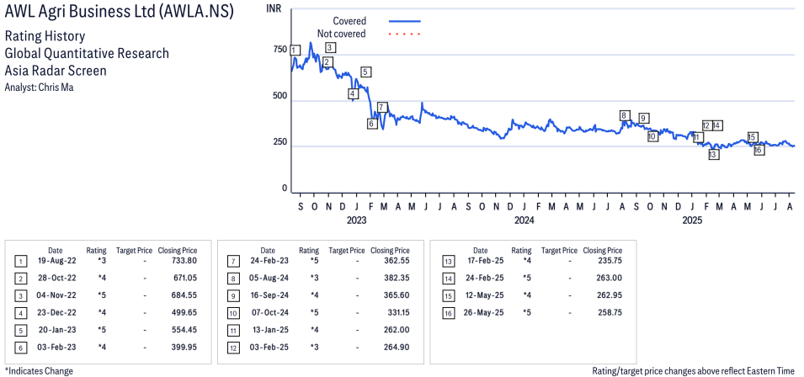
Task: Click Global Quantitative Research text
Action: coord(87,53)
